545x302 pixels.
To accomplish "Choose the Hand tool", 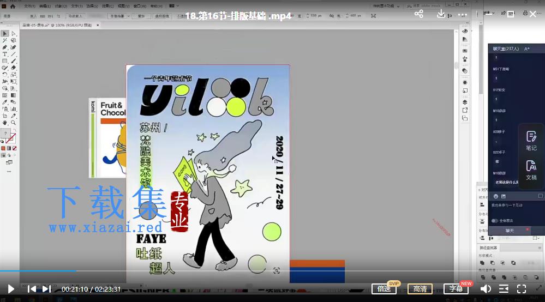I will 5,123.
